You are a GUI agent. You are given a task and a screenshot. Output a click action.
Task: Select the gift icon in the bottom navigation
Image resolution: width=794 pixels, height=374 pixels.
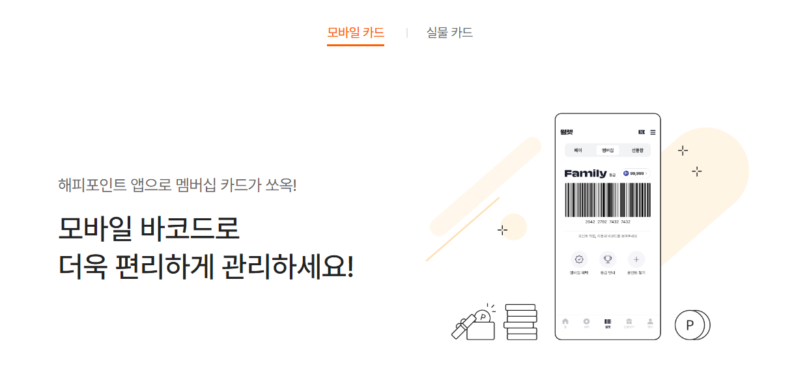click(629, 323)
